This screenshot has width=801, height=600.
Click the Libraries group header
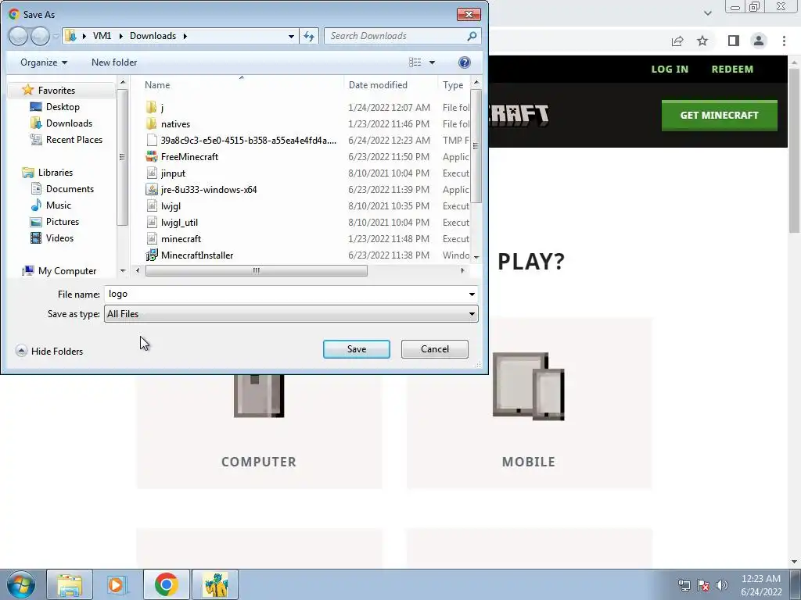[56, 173]
